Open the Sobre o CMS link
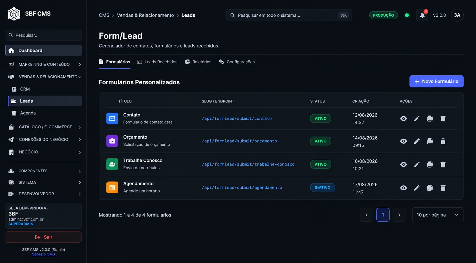 (43, 254)
